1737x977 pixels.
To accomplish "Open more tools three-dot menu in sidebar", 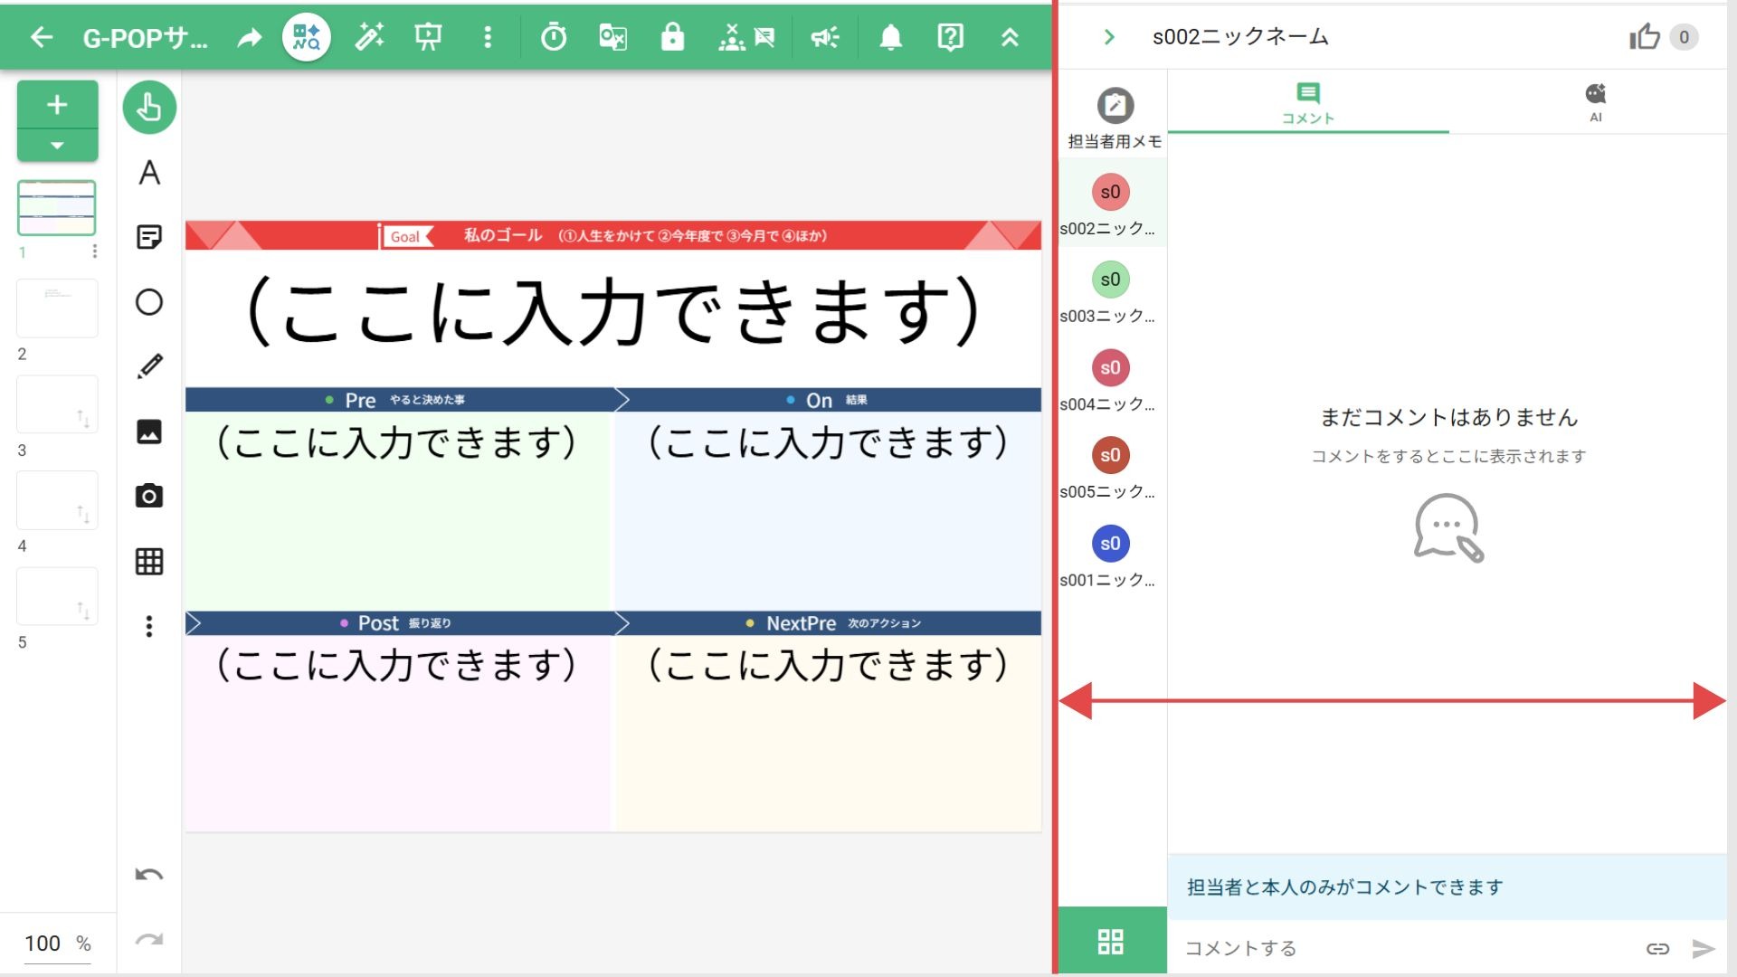I will coord(149,627).
